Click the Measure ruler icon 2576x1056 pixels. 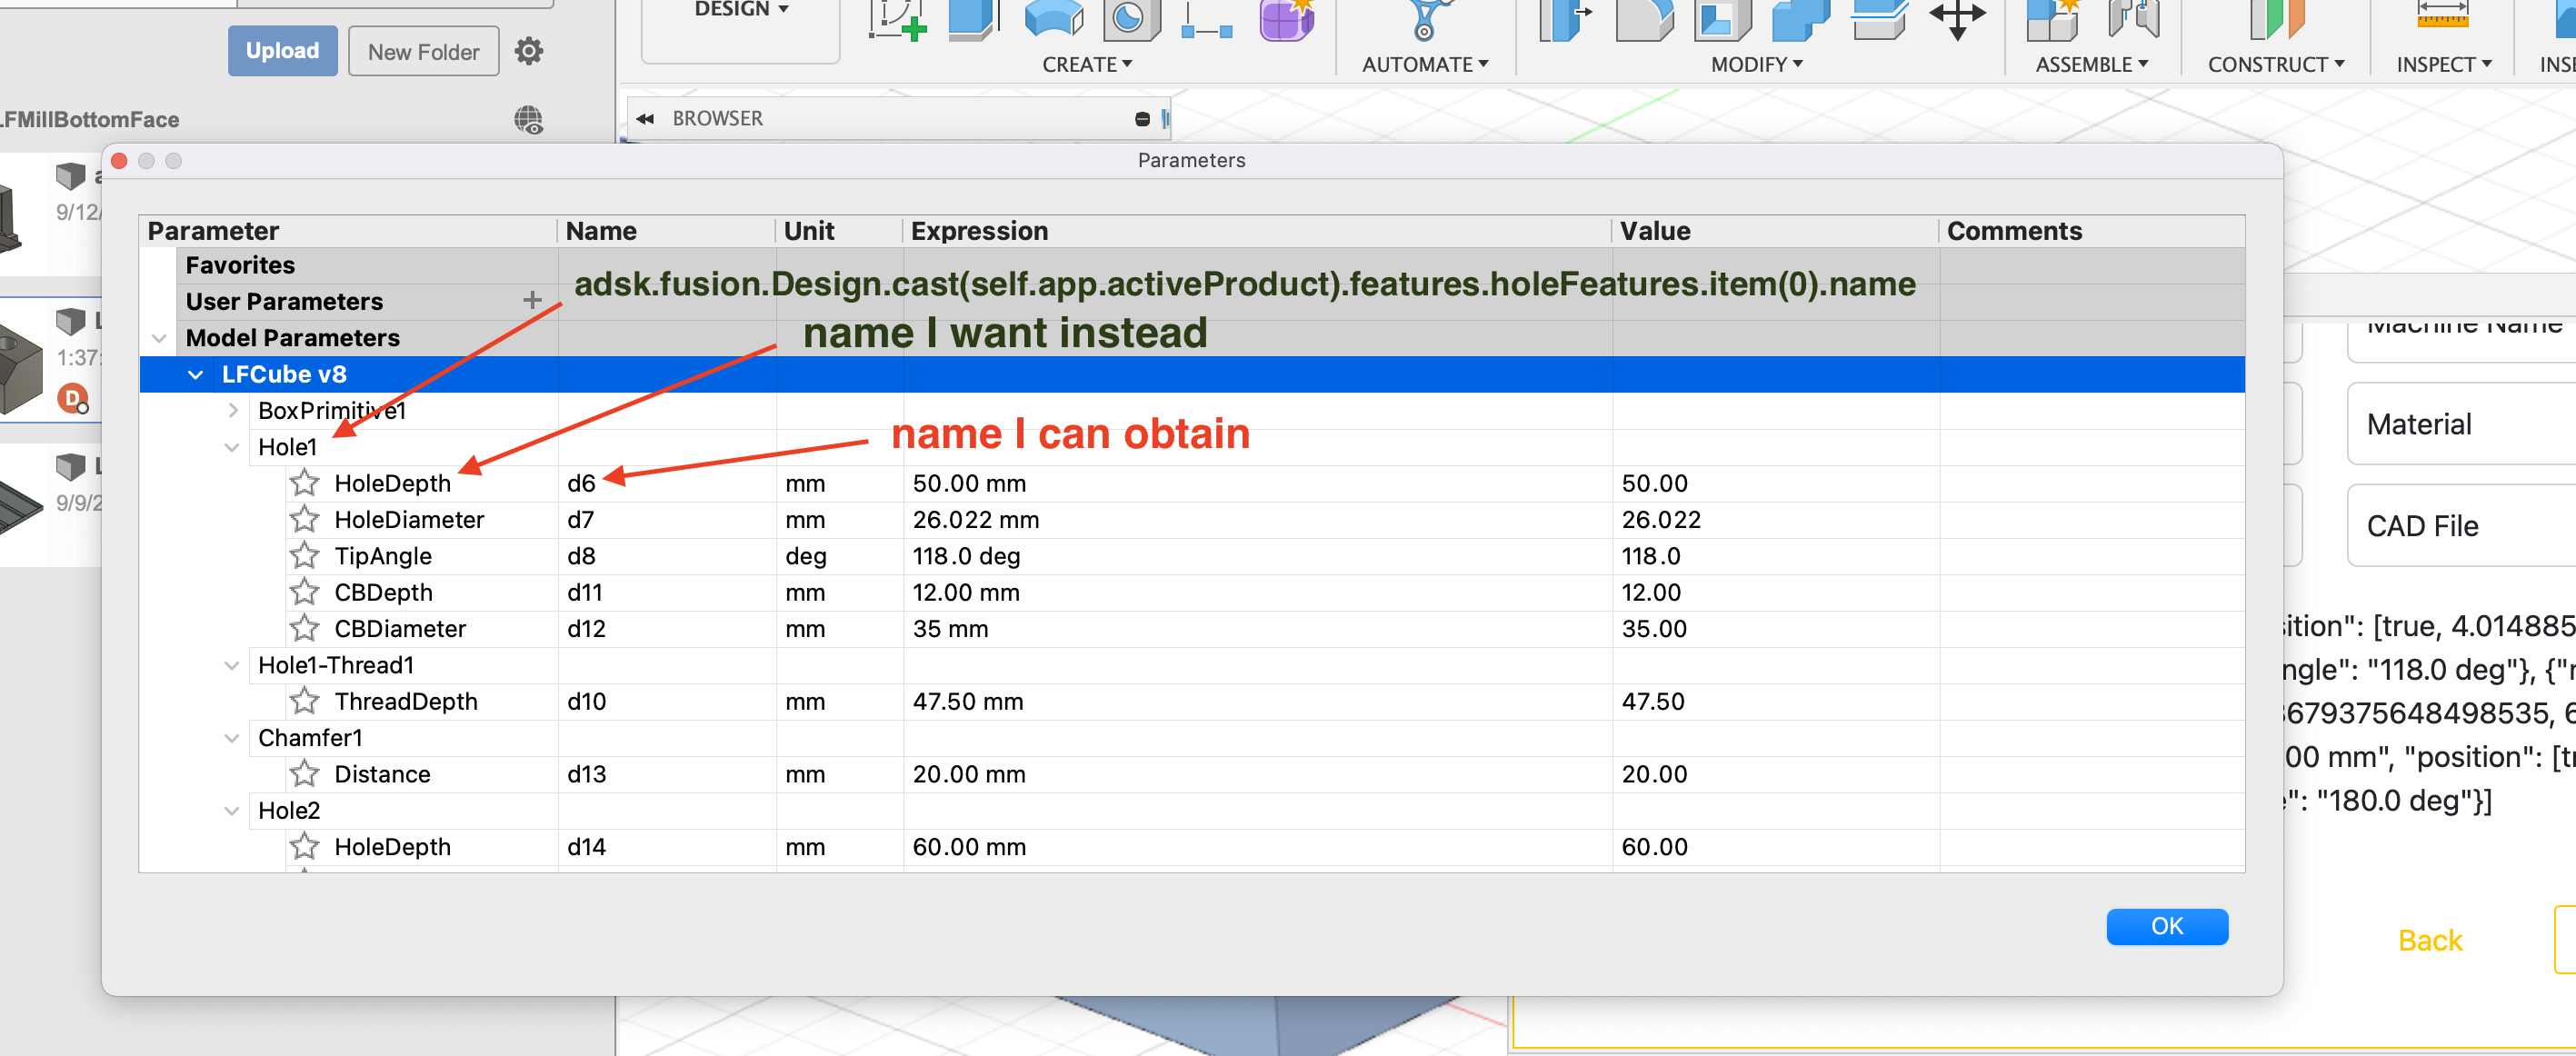2442,15
